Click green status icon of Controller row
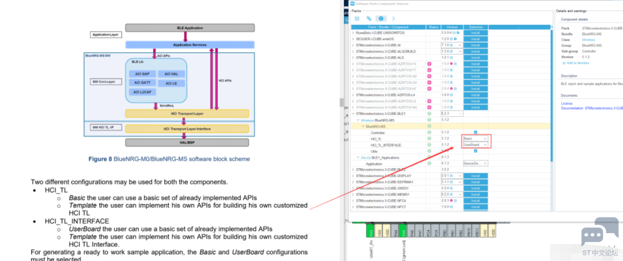 [x=429, y=132]
